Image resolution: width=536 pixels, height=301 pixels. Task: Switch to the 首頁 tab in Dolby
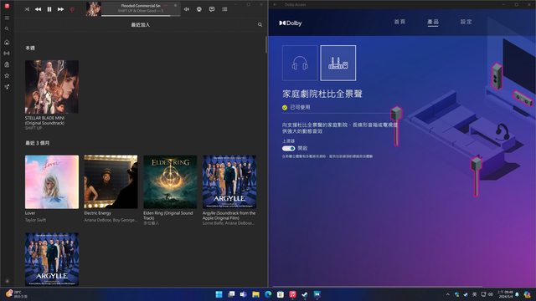click(399, 22)
